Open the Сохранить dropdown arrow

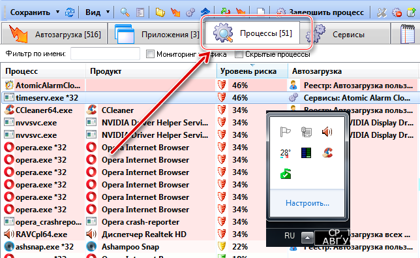point(57,12)
